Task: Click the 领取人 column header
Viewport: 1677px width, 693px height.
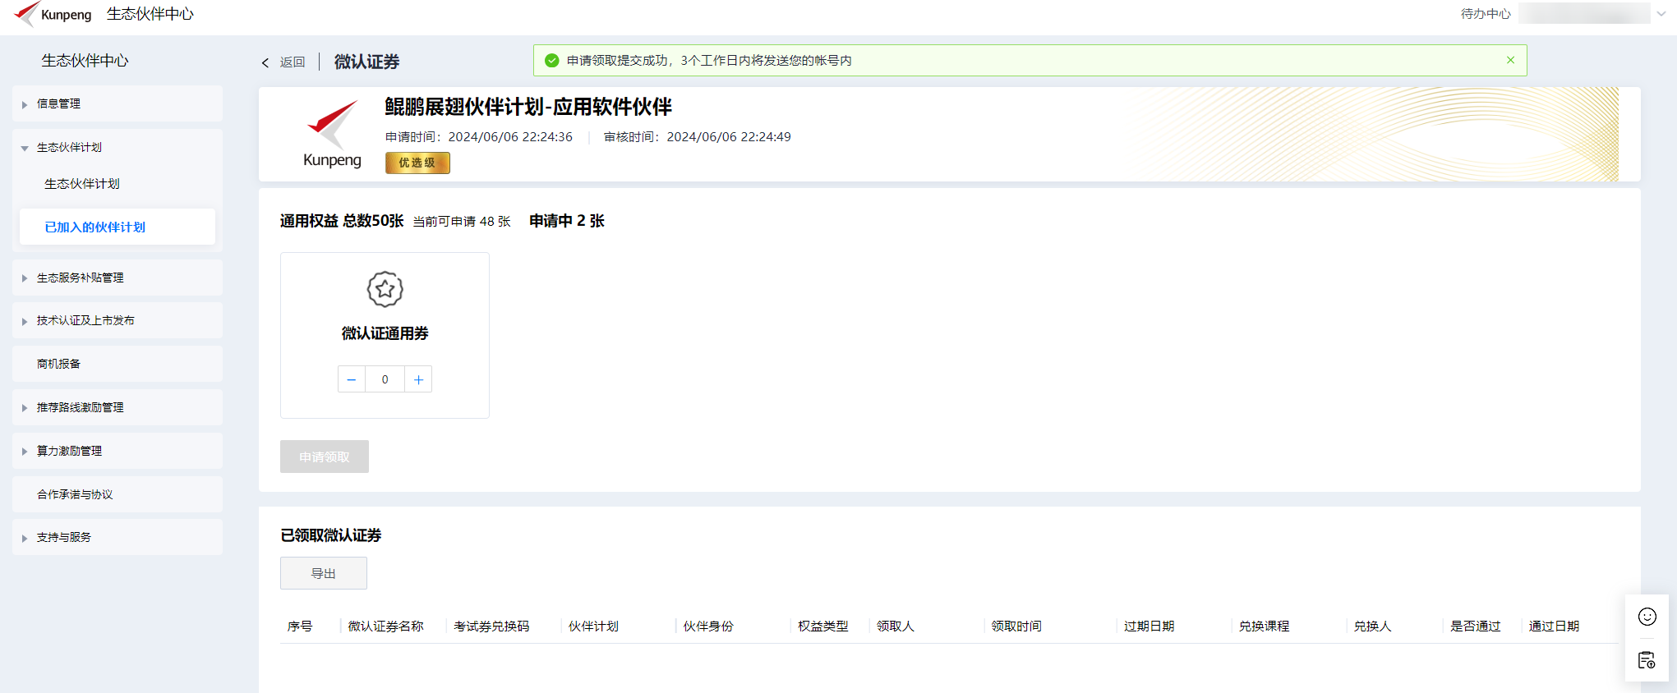Action: point(896,626)
